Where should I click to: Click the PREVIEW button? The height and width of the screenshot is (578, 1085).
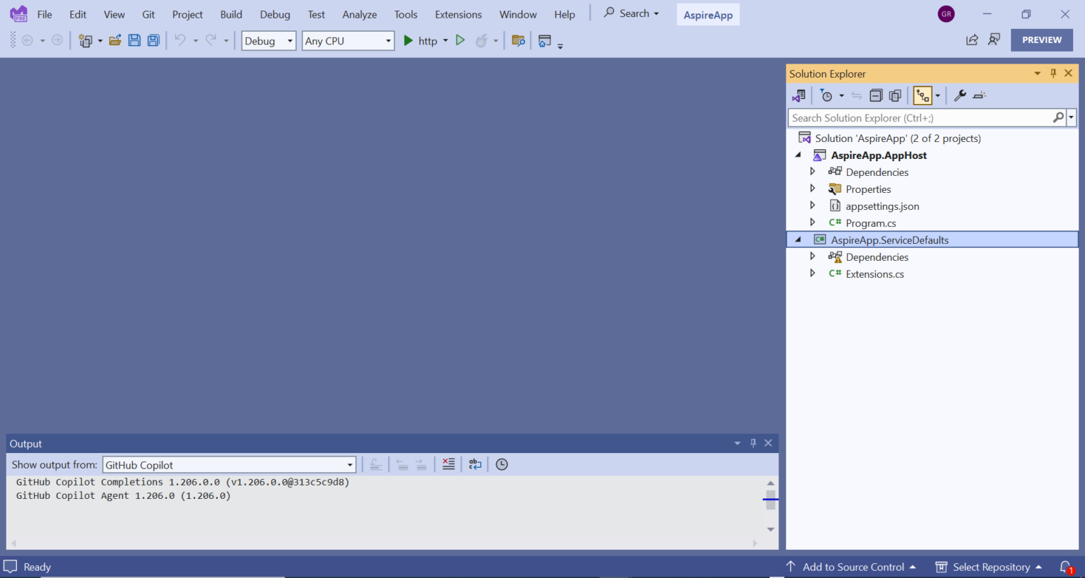point(1041,40)
